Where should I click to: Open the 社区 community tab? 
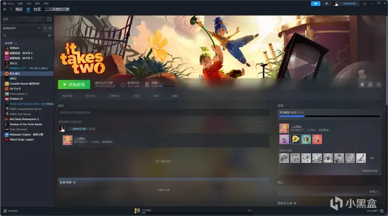tap(37, 9)
